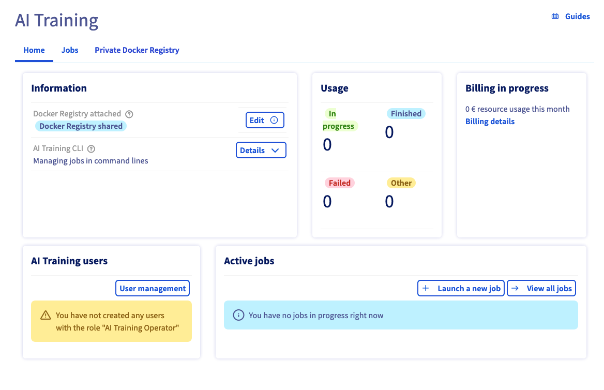Open the Guides link
The width and height of the screenshot is (604, 390).
point(577,17)
